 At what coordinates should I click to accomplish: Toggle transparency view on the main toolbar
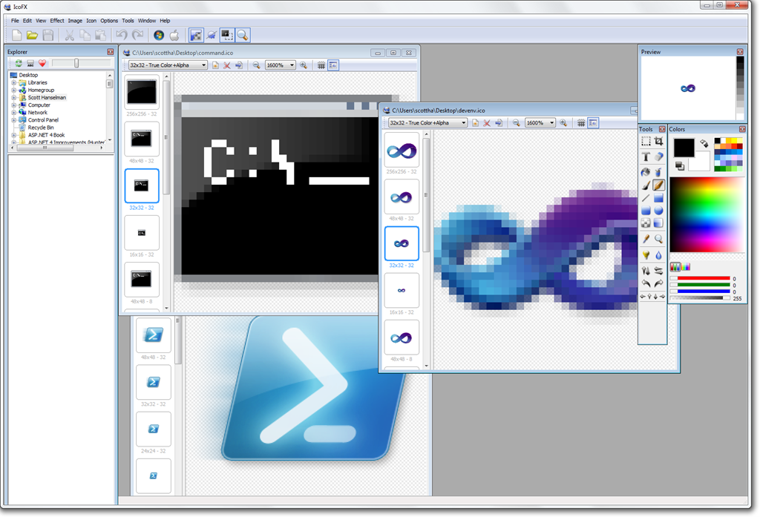click(196, 35)
